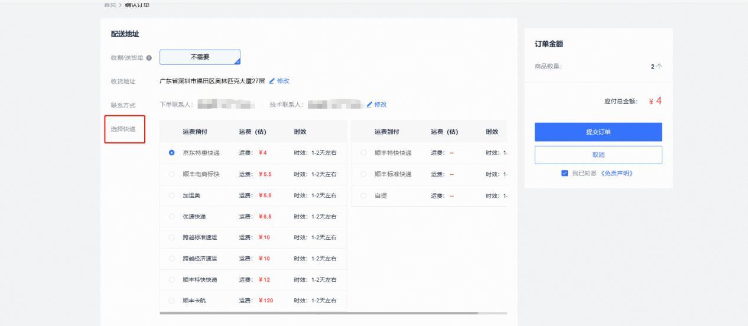Click the 提交订单 button
748x326 pixels.
pyautogui.click(x=598, y=132)
